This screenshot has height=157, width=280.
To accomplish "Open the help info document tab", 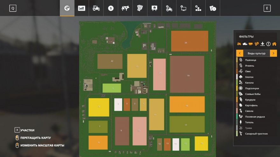I will (x=213, y=8).
